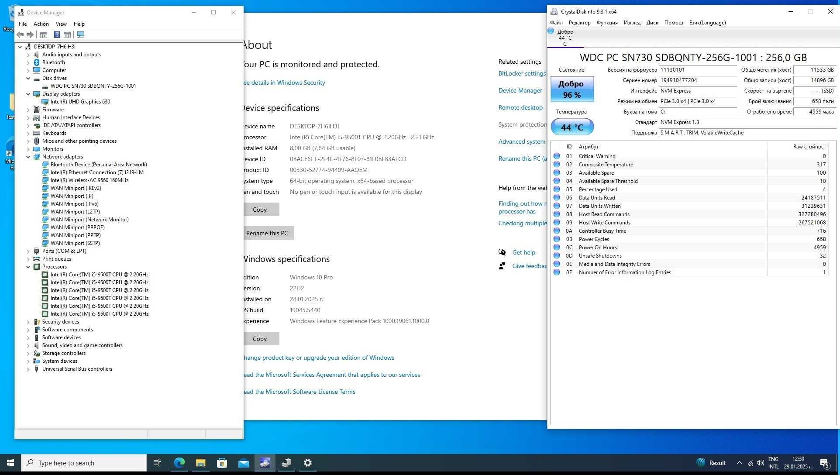This screenshot has width=840, height=475.
Task: Open the File menu in Device Manager
Action: pos(23,24)
